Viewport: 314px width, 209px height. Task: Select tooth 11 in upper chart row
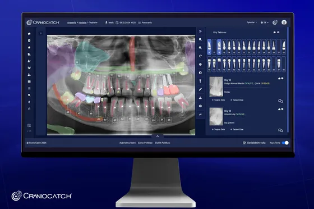point(244,47)
